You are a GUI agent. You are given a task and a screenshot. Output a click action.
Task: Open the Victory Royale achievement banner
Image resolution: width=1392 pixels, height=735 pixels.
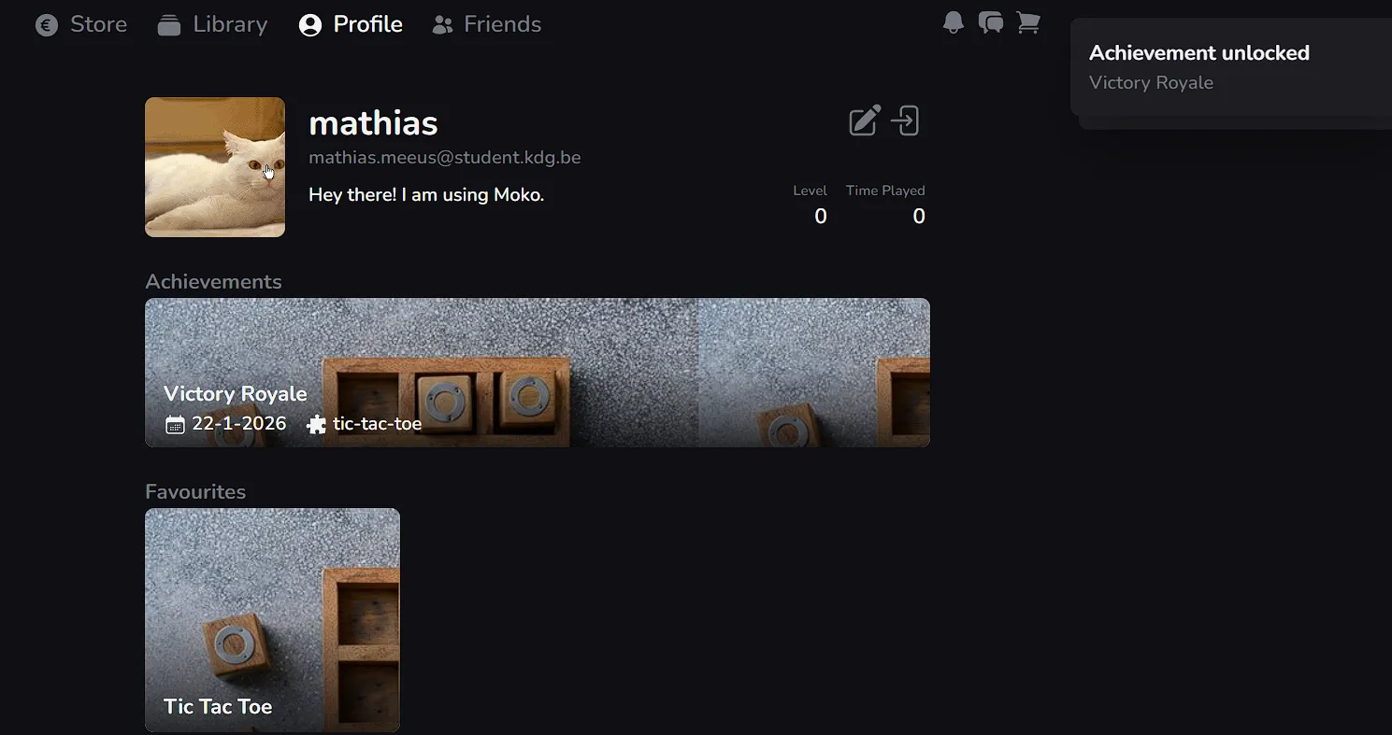tap(538, 373)
